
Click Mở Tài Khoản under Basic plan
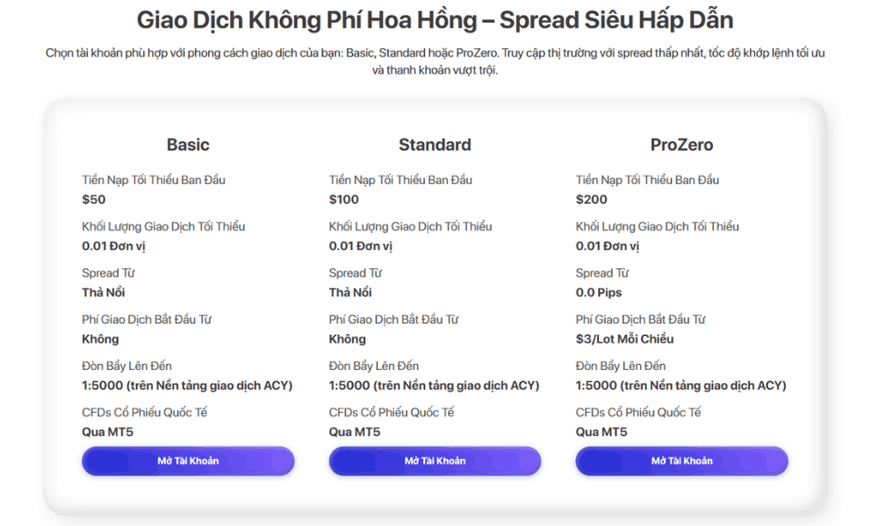(x=188, y=461)
